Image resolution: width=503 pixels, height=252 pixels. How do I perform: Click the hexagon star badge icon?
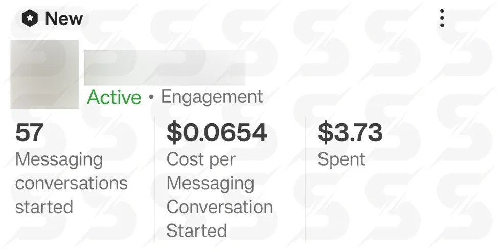click(x=30, y=19)
